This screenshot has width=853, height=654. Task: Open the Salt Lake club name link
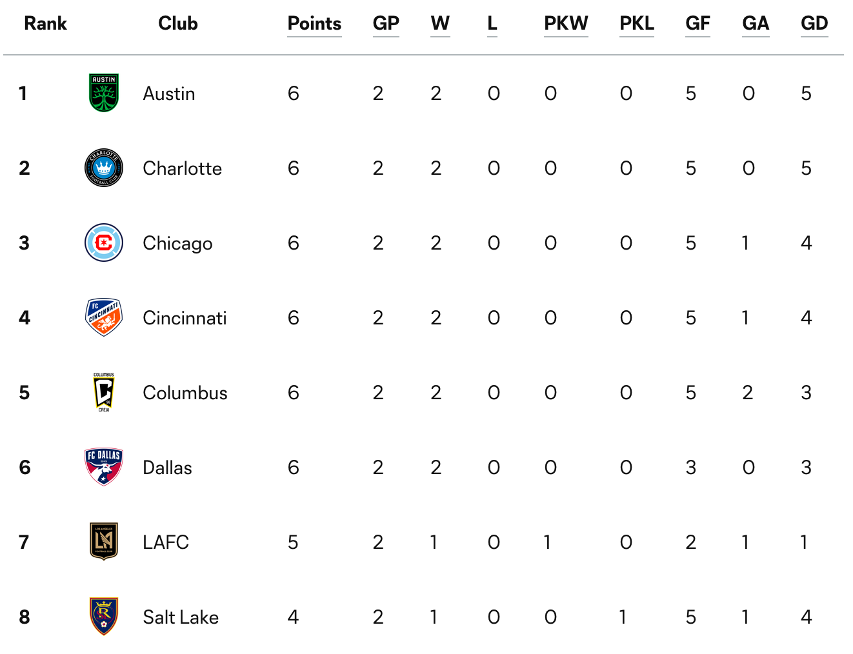click(x=181, y=617)
